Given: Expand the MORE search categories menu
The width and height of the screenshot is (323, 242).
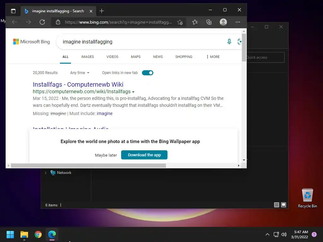Looking at the screenshot, I should [x=213, y=57].
